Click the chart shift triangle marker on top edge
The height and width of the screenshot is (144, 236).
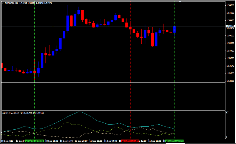(180, 2)
